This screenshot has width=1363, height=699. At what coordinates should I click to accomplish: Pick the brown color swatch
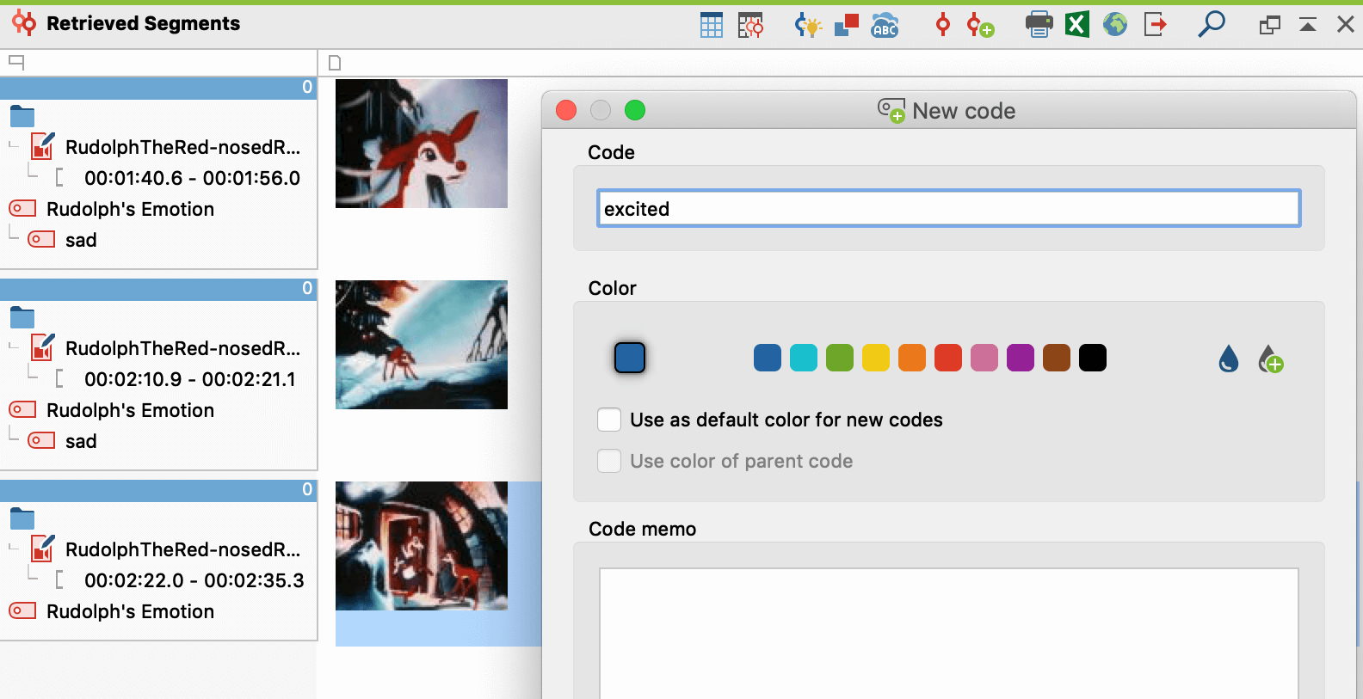tap(1057, 358)
